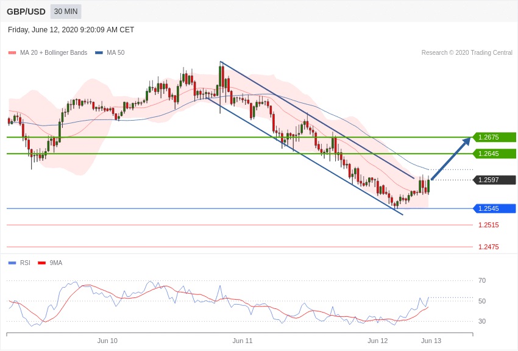
Task: Click the 1.2475 support level label
Action: (x=488, y=247)
